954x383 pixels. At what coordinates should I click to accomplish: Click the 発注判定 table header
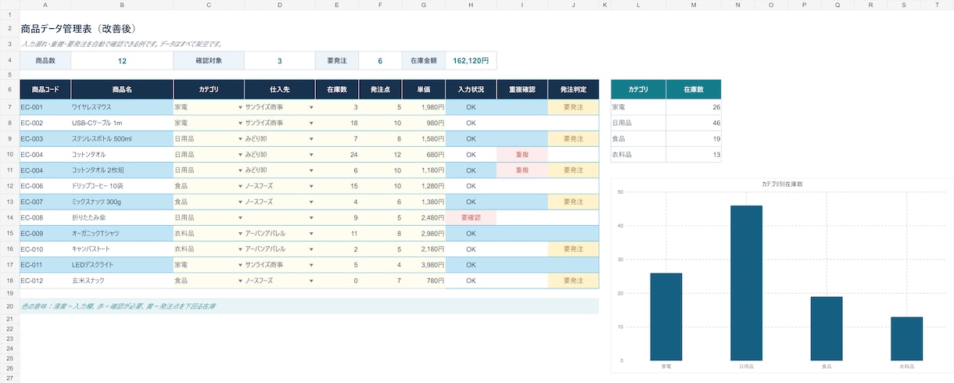573,89
